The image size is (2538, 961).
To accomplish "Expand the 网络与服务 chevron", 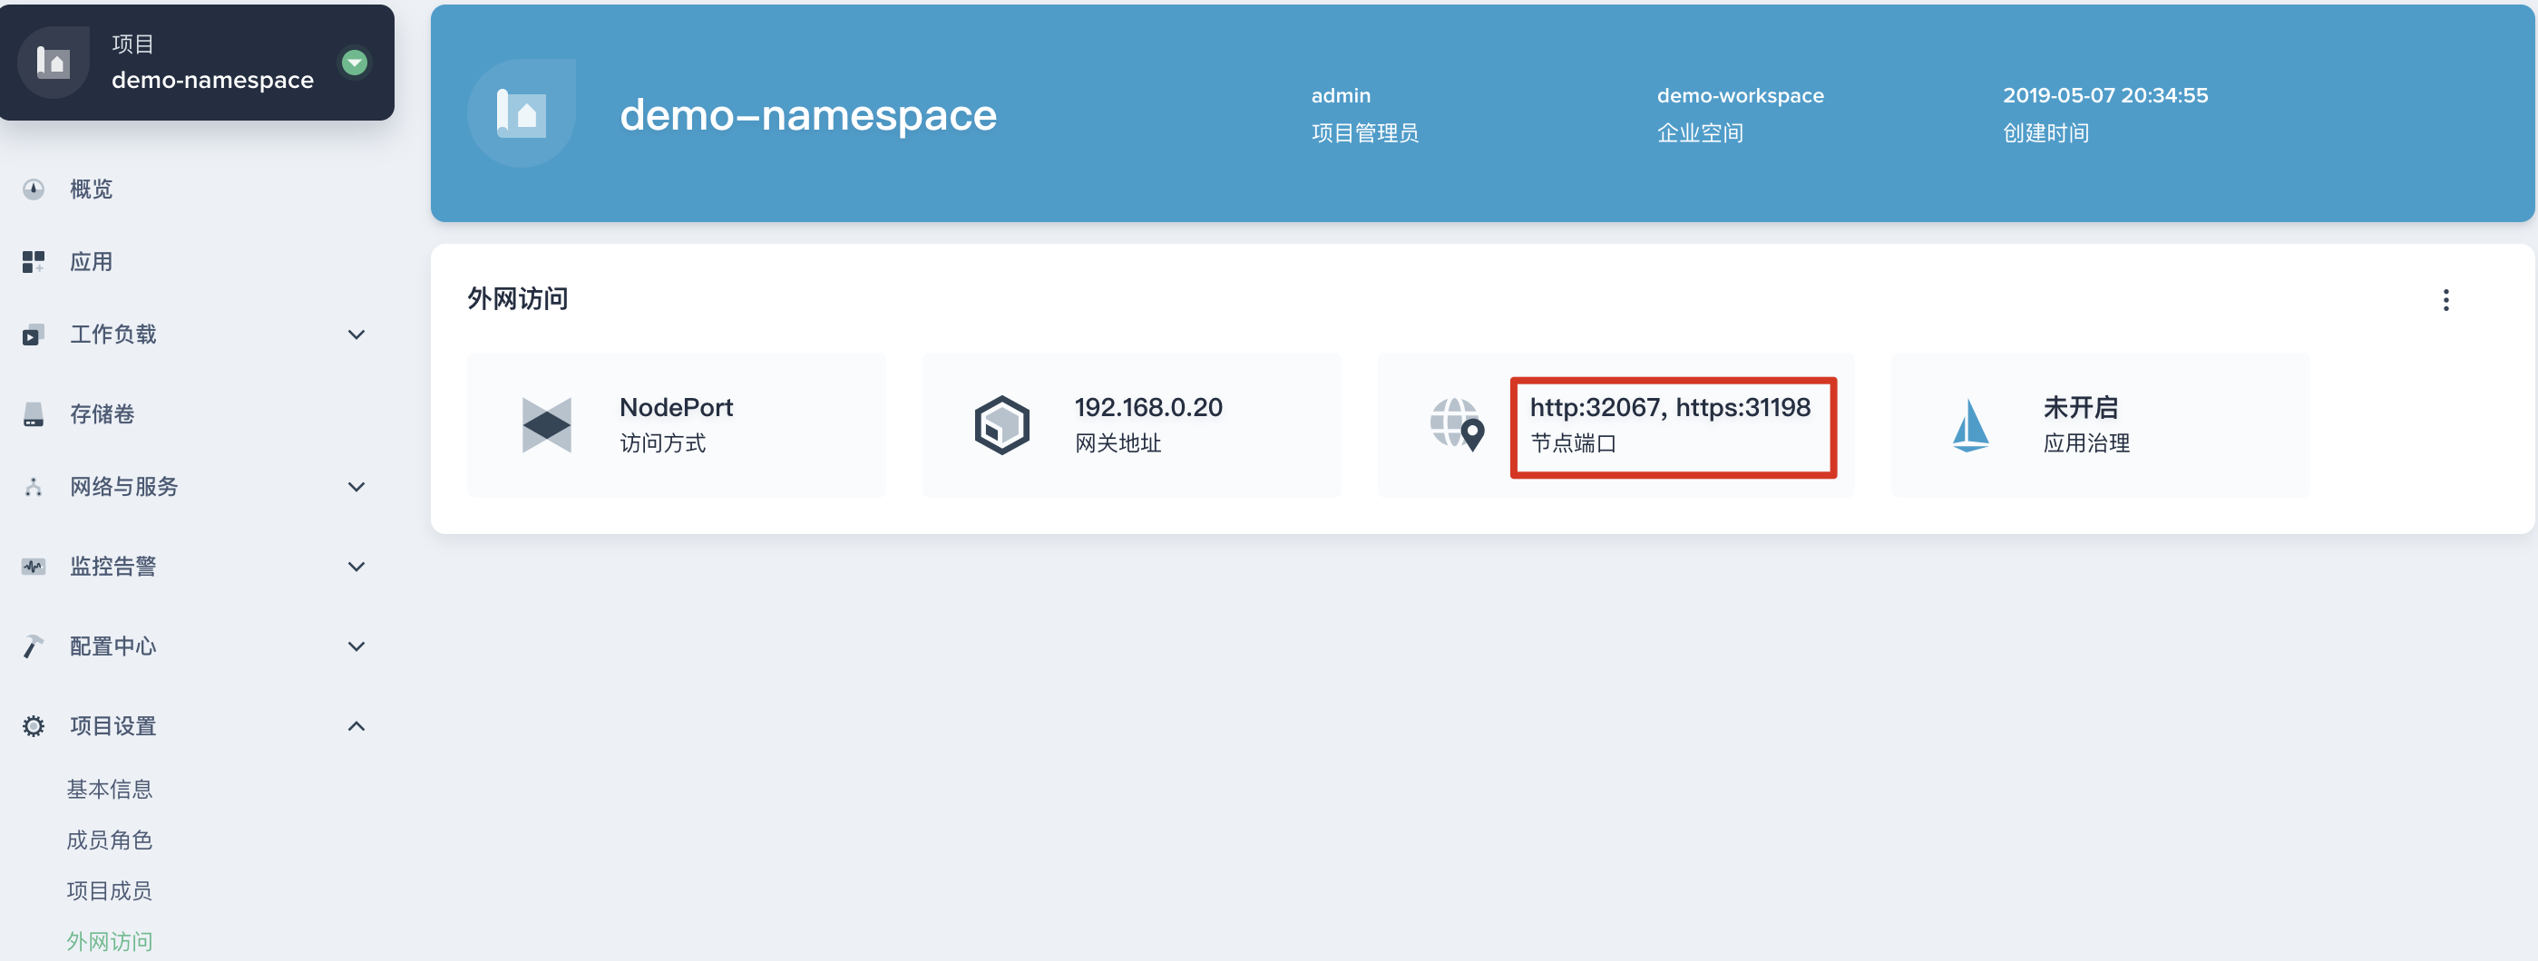I will tap(356, 488).
